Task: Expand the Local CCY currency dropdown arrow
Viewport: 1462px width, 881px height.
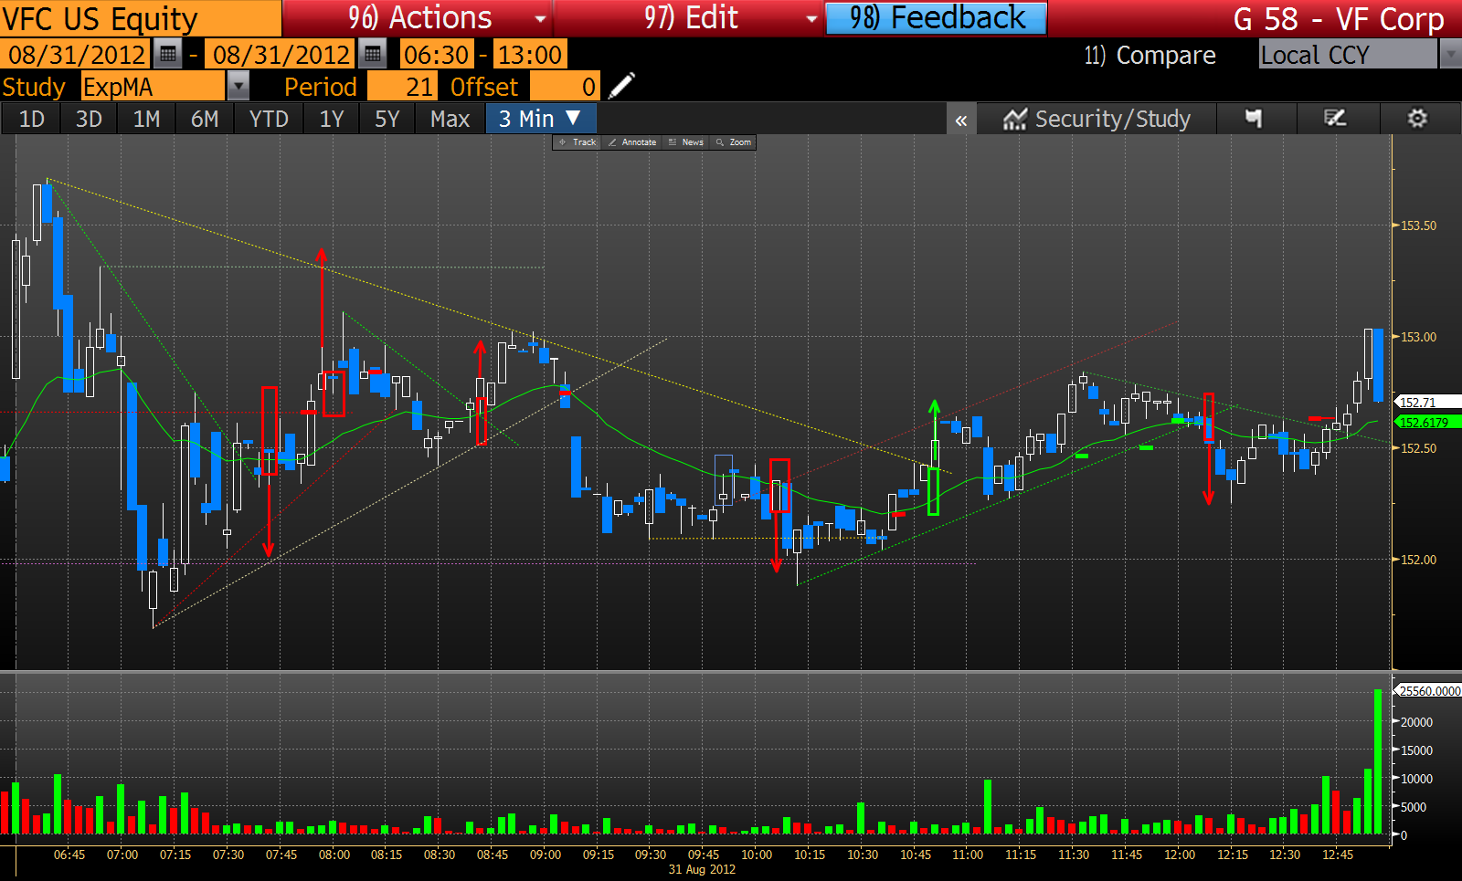Action: click(1451, 55)
